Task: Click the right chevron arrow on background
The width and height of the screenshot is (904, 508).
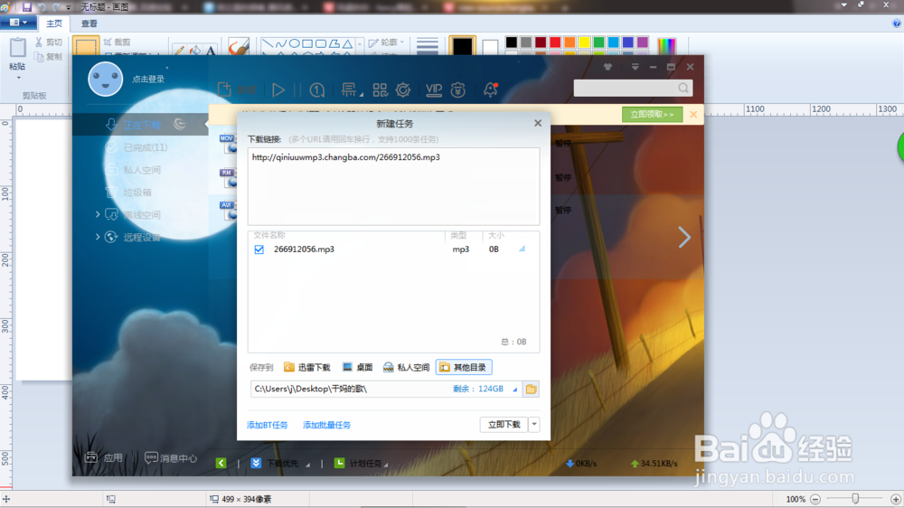Action: click(x=684, y=237)
